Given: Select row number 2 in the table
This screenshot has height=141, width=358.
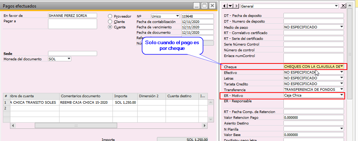Looking at the screenshot, I should click(6, 108).
